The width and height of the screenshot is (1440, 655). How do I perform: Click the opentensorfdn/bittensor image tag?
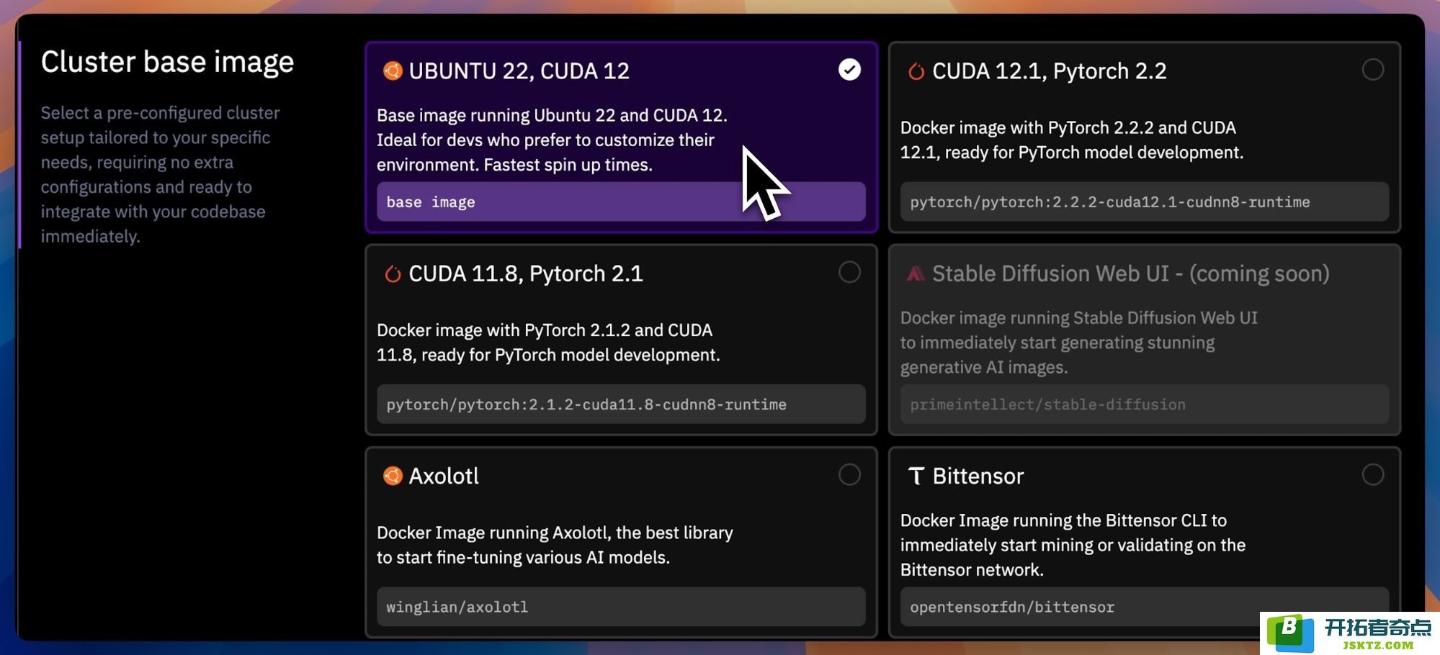1144,606
